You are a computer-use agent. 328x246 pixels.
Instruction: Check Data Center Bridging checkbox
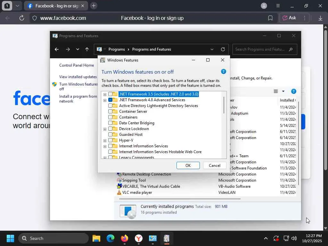tap(110, 123)
